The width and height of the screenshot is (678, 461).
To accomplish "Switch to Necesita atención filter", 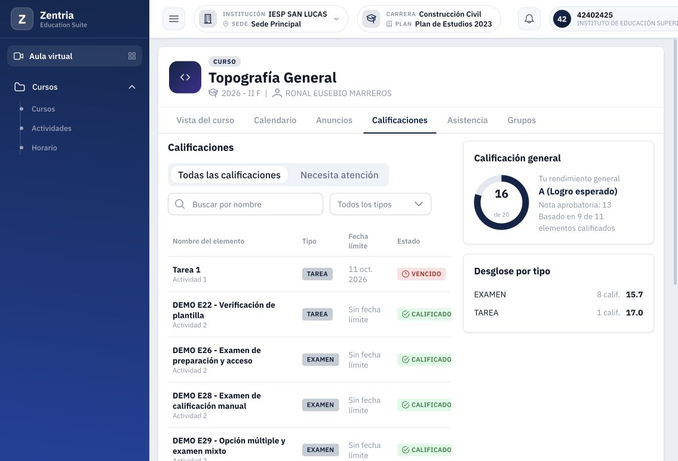I will coord(339,175).
